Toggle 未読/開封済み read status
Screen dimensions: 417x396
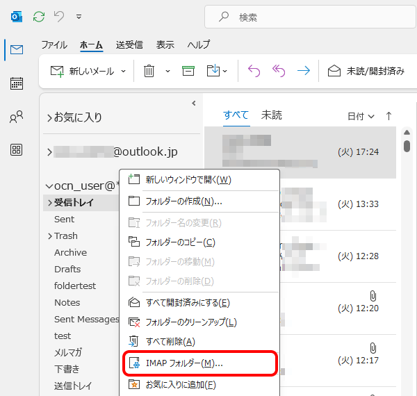pyautogui.click(x=364, y=71)
